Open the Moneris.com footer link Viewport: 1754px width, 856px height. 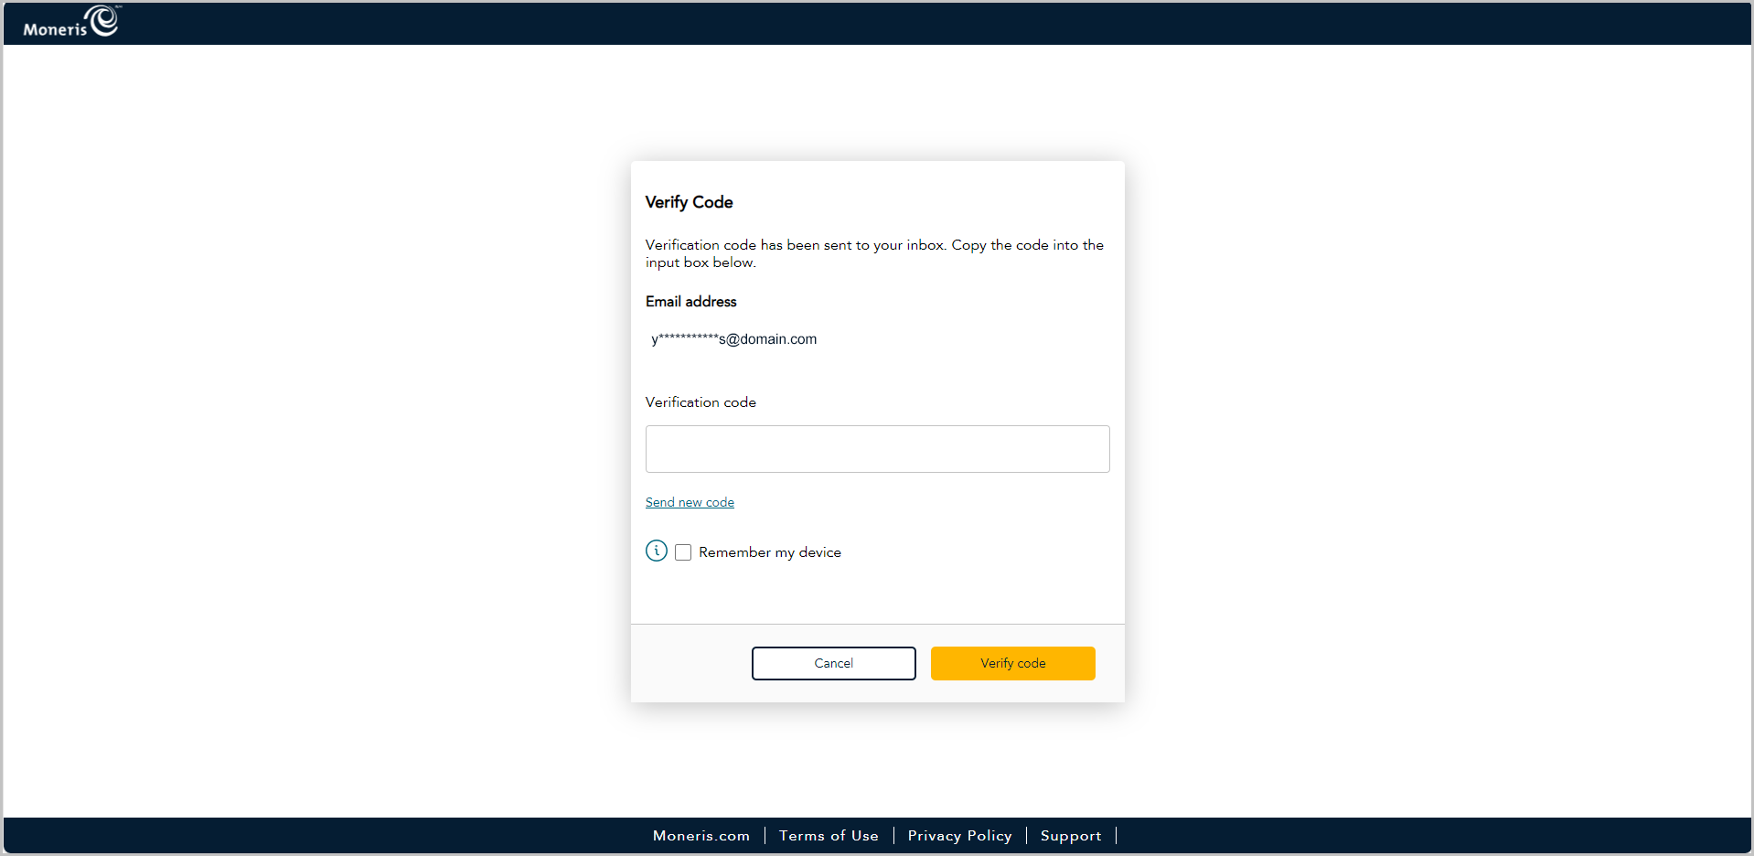coord(701,836)
